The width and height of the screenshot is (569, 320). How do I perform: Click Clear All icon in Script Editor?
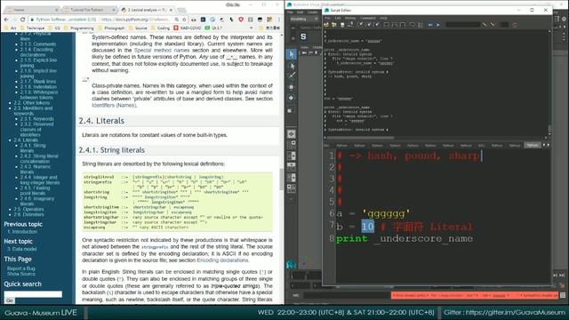click(377, 24)
